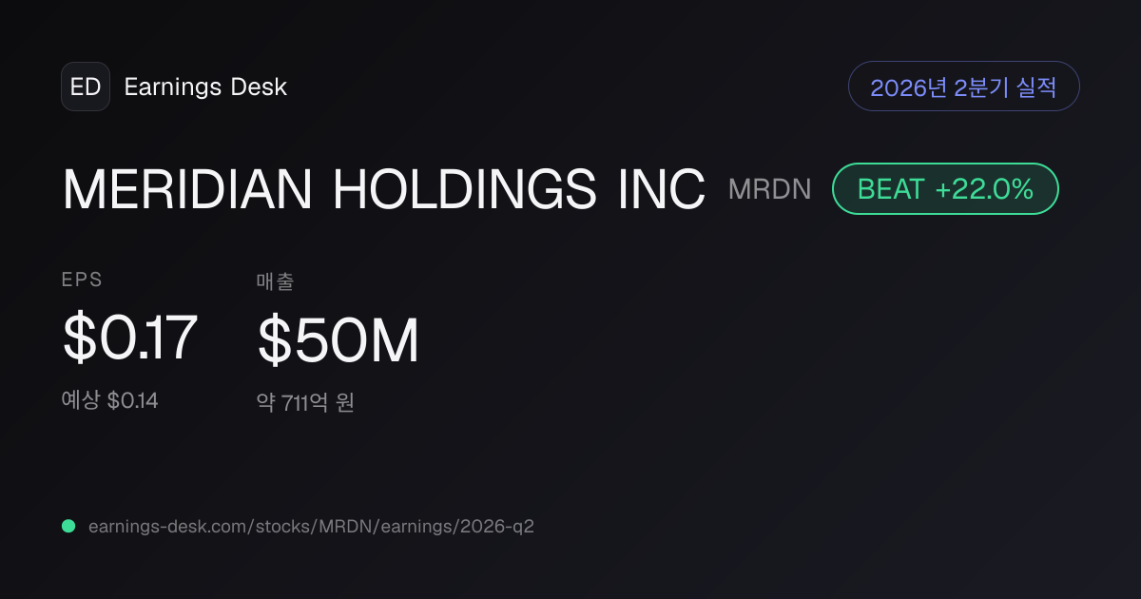Select the 2026년 2분기 실적 badge
Screen dimensions: 1141x599
[963, 87]
